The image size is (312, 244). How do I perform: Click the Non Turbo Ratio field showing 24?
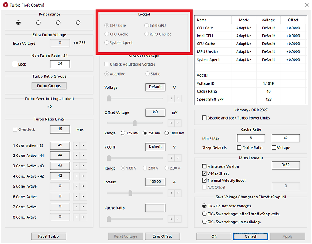(x=60, y=64)
